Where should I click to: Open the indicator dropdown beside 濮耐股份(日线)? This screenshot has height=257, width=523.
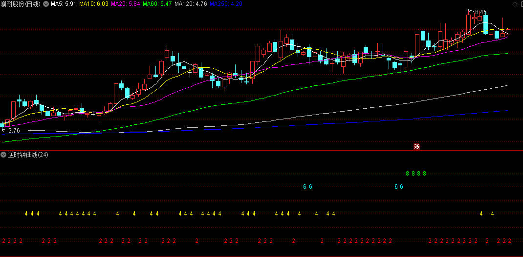click(x=45, y=4)
